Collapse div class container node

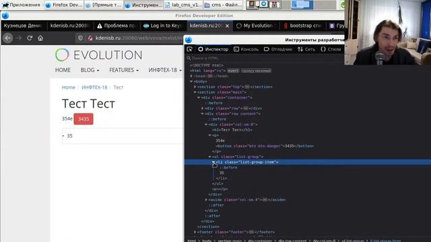[x=199, y=97]
